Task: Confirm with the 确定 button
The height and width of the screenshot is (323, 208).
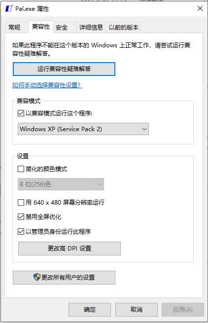Action: [90, 309]
